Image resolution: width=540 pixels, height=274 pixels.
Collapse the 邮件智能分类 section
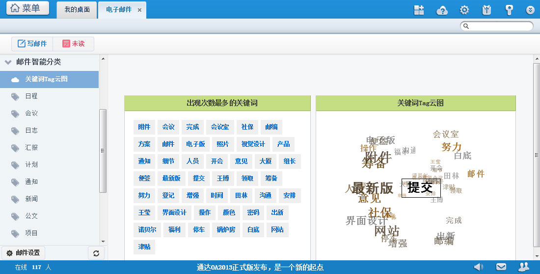click(x=8, y=62)
